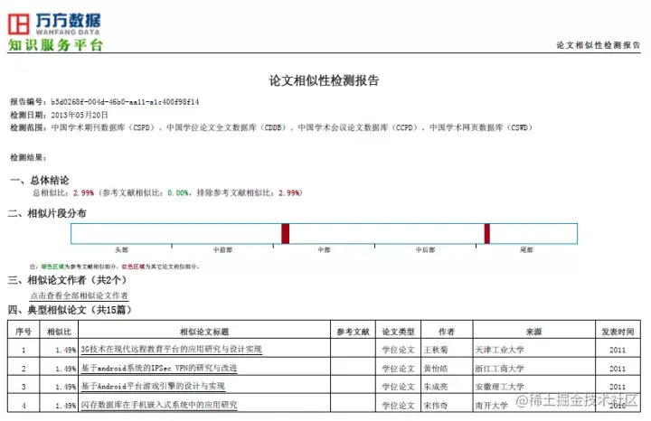Click source 天津工业大学
This screenshot has width=651, height=421.
(x=499, y=350)
